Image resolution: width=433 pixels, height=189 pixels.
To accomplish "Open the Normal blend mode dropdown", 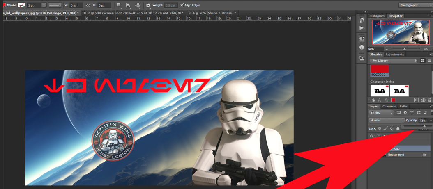I will tap(387, 121).
